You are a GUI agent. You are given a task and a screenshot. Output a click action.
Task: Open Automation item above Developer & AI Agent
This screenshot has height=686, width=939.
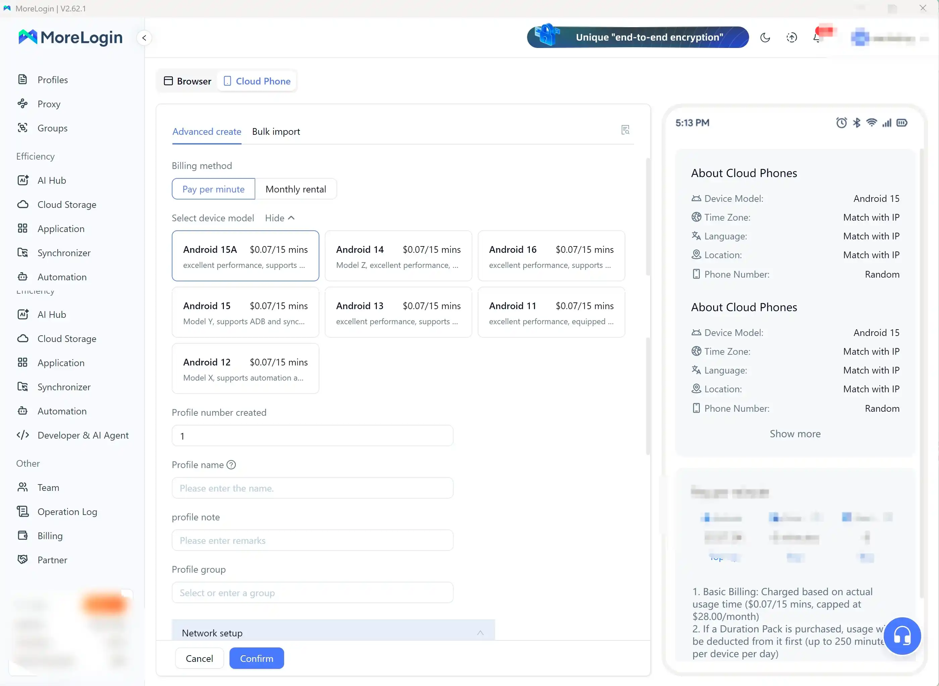(62, 411)
